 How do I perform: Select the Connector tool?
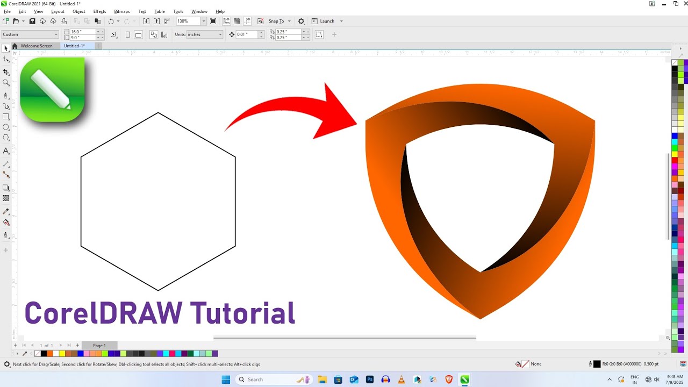click(6, 175)
